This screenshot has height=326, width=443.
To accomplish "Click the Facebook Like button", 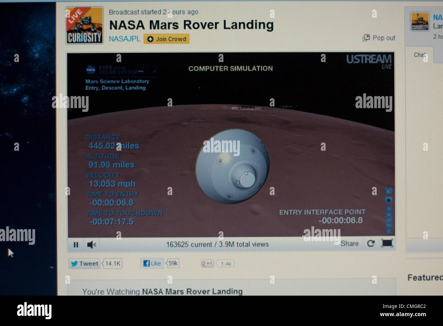I will pyautogui.click(x=152, y=263).
